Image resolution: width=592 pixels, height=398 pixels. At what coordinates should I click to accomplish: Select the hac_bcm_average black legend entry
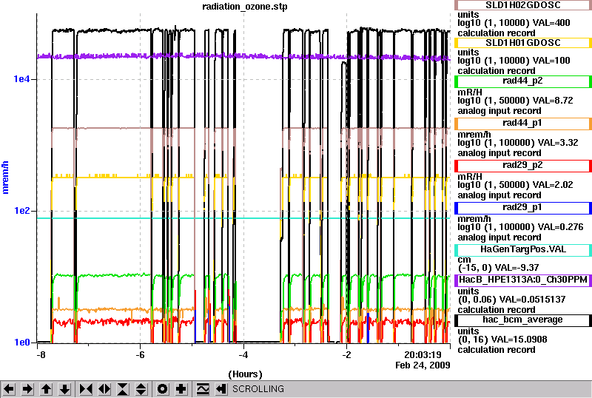click(523, 320)
